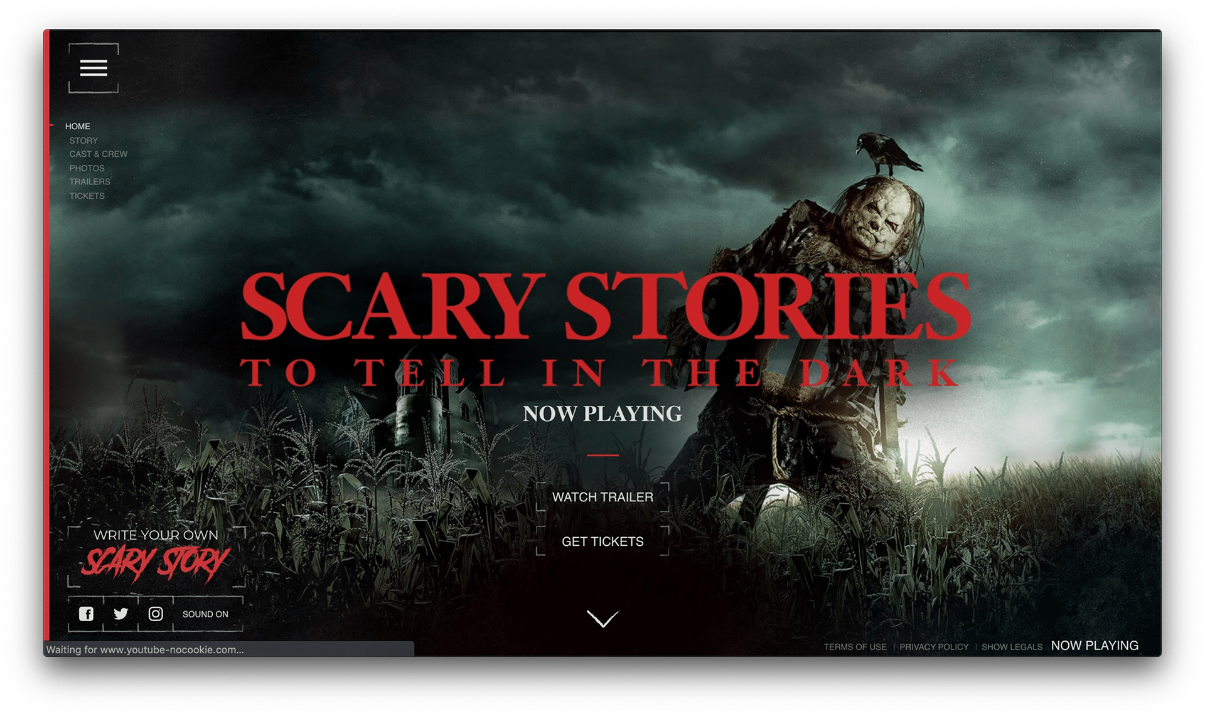Open Photos in side navigation
This screenshot has width=1205, height=714.
coord(87,168)
